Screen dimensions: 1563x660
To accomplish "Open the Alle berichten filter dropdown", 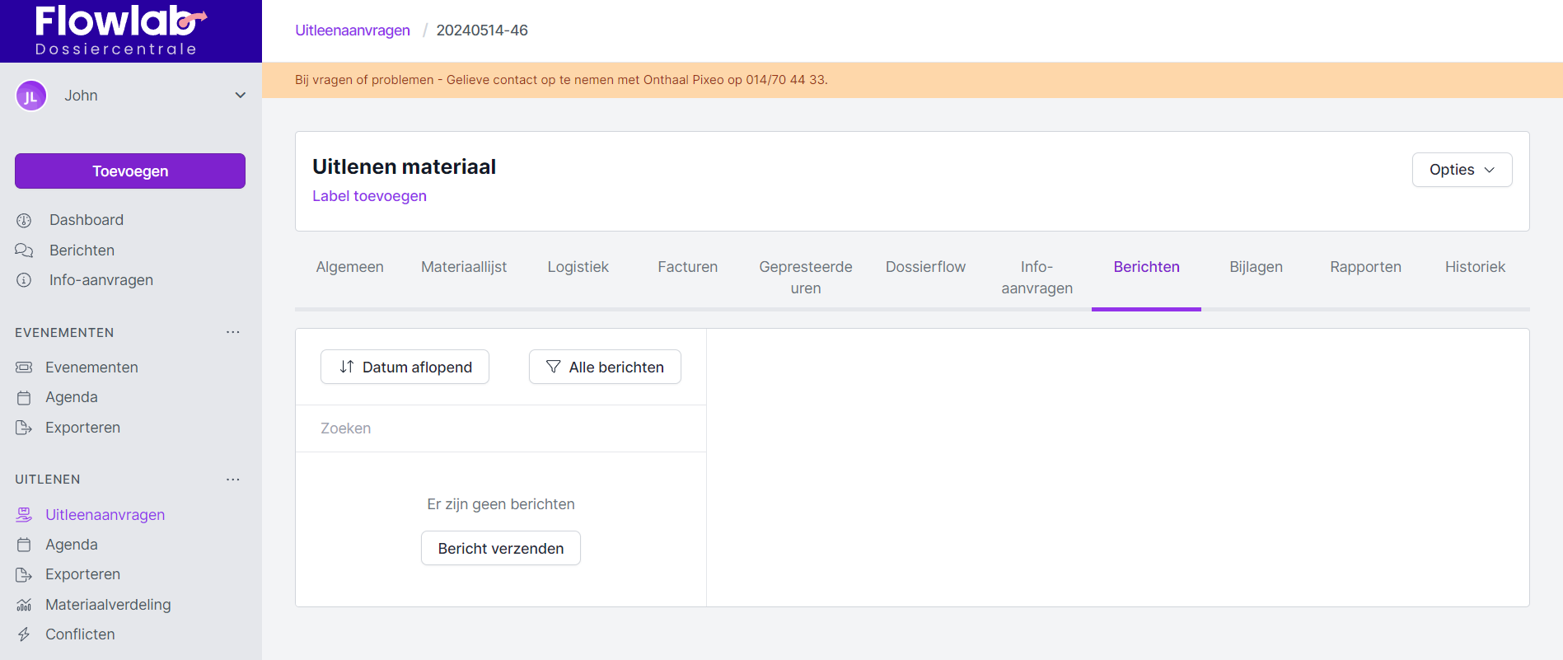I will click(x=605, y=367).
